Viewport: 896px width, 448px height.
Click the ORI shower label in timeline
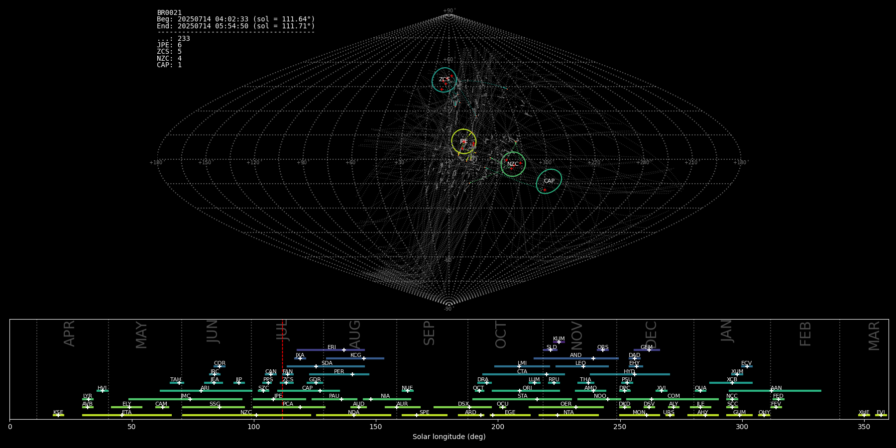(x=527, y=388)
